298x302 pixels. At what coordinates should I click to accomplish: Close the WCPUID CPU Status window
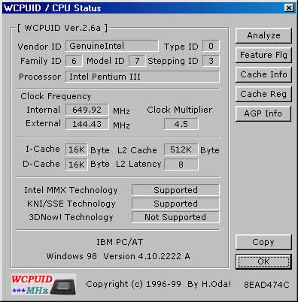click(289, 8)
